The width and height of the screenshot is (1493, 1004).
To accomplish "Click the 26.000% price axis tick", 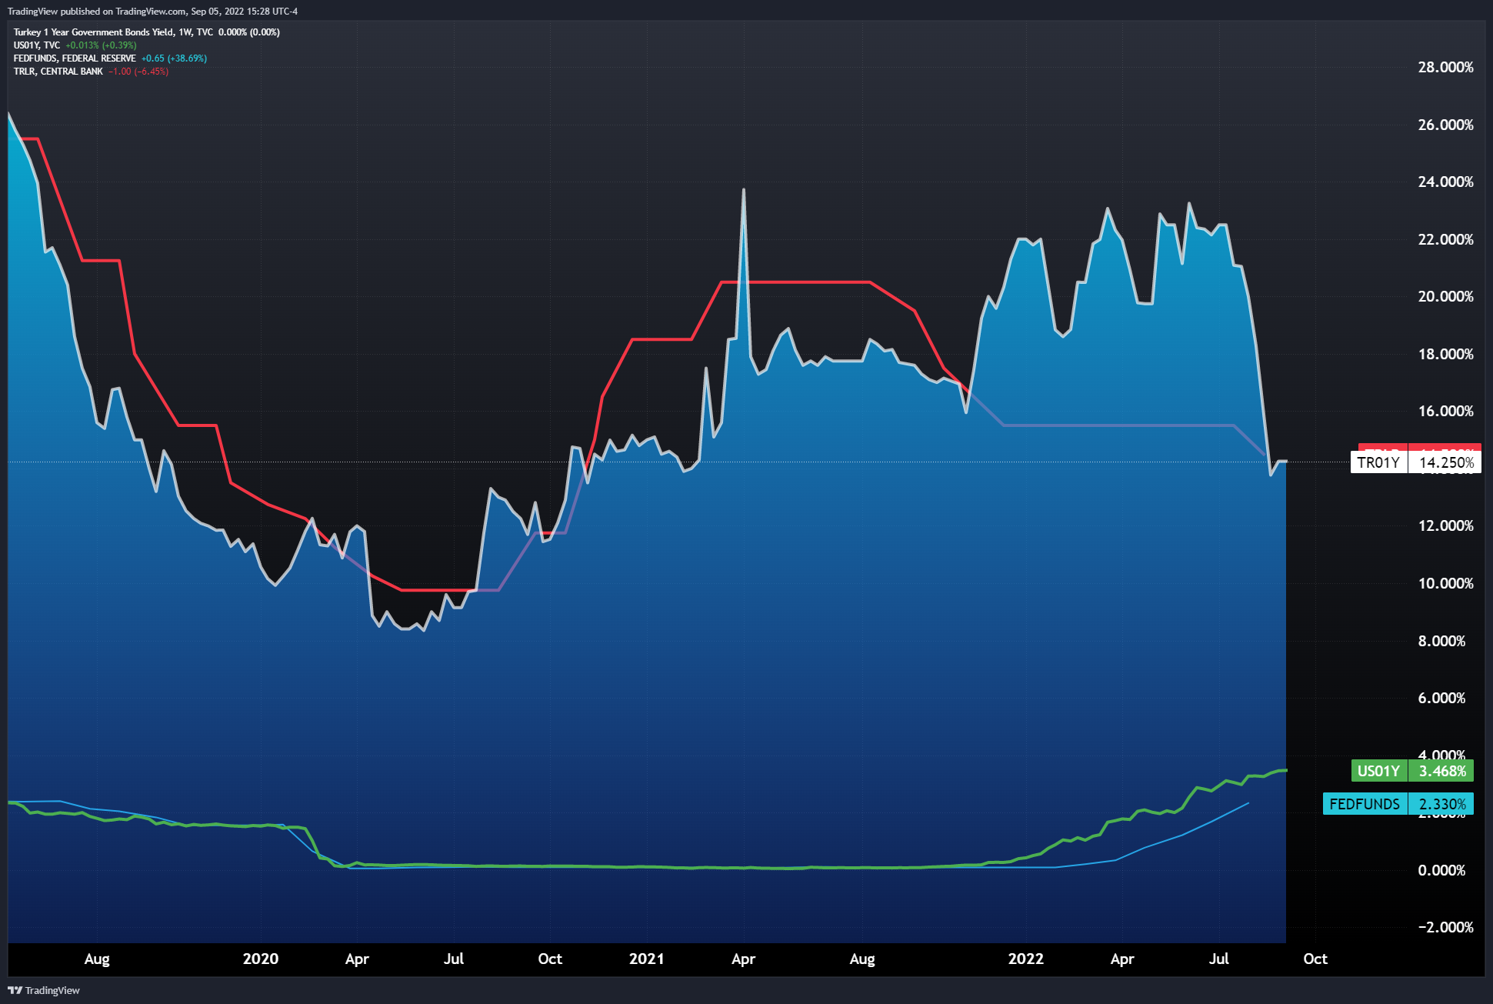I will [x=1445, y=125].
